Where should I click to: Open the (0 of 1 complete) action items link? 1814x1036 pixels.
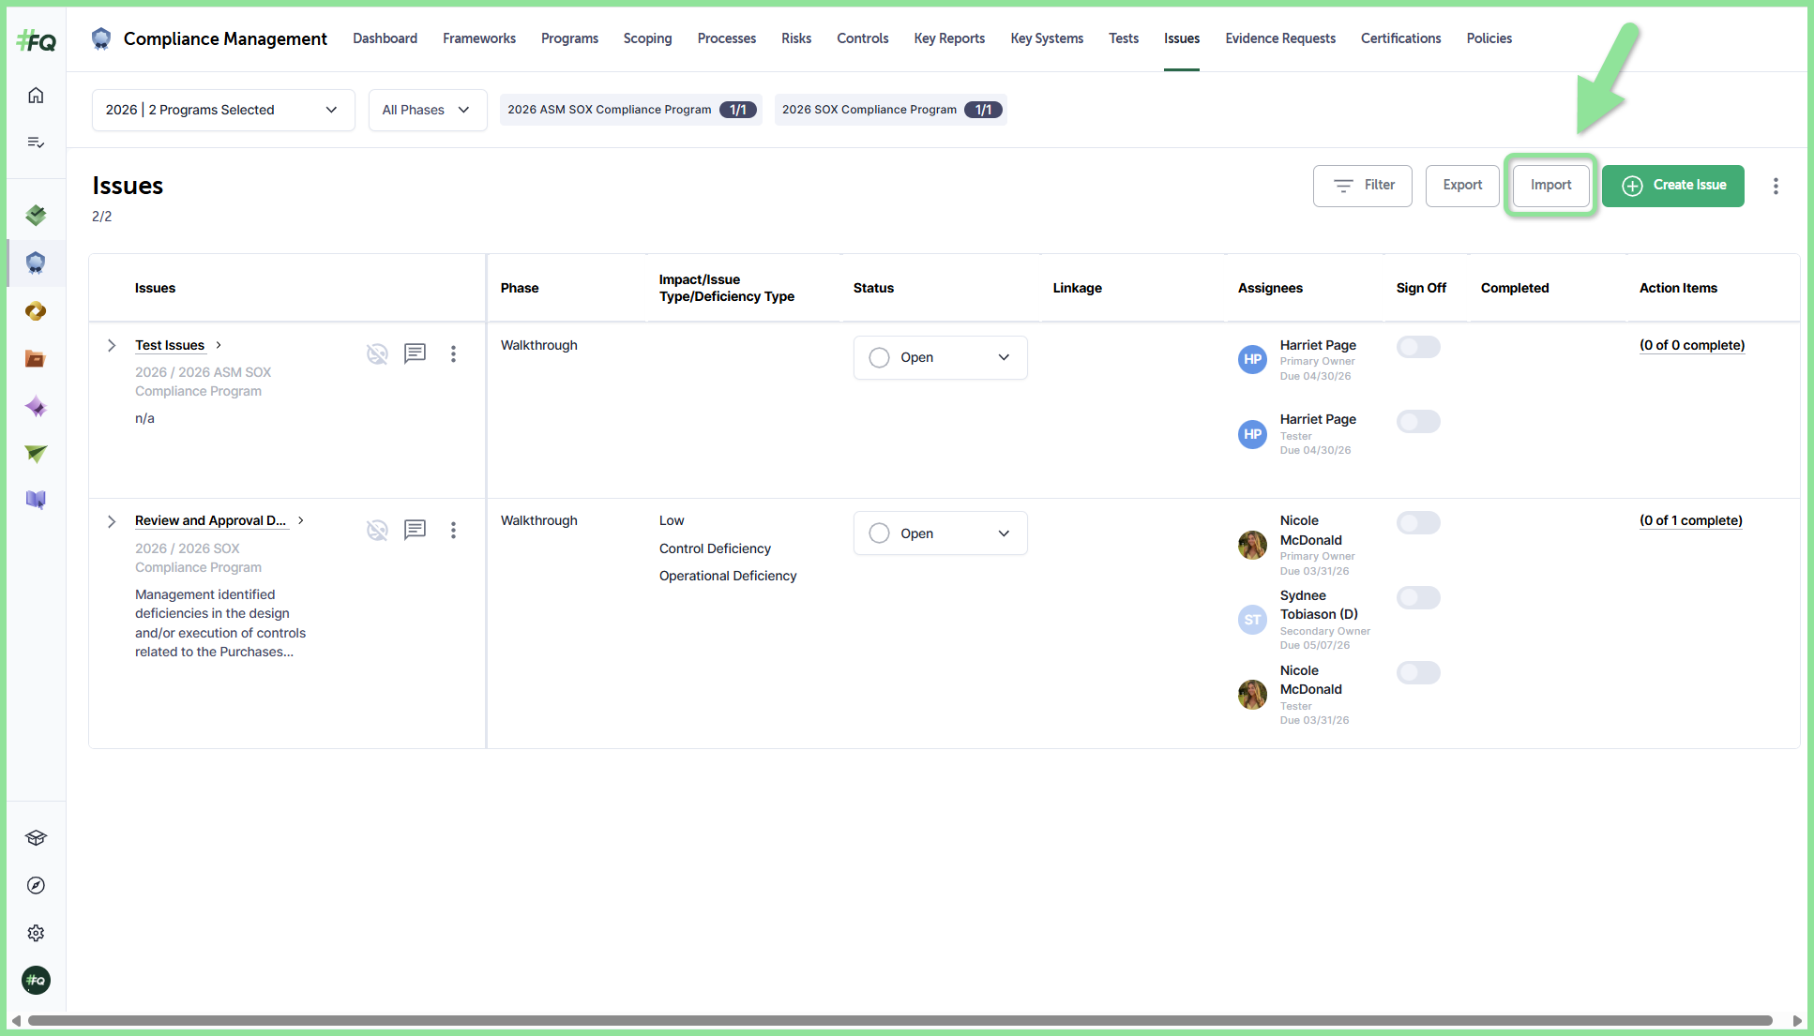coord(1690,520)
